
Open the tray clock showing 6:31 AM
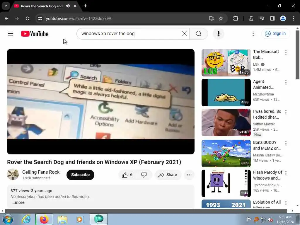click(x=285, y=219)
